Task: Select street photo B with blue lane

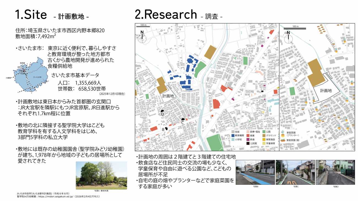Action: point(255,172)
